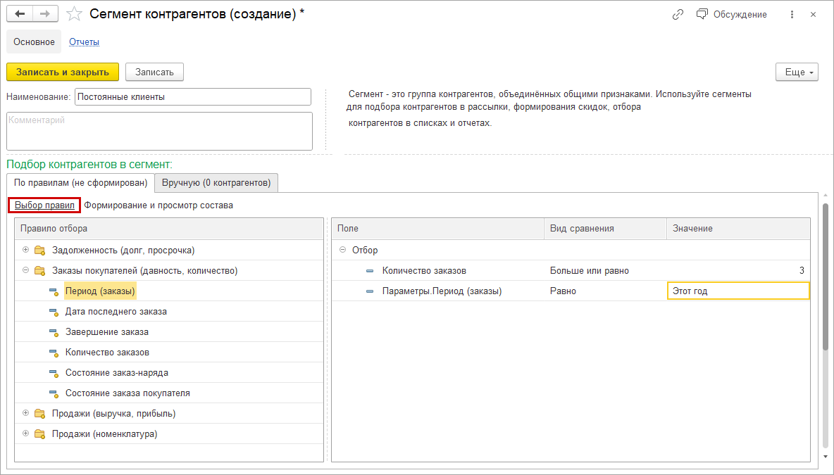Image resolution: width=834 pixels, height=475 pixels.
Task: Select the Дата последнего заказа rule
Action: (x=116, y=311)
